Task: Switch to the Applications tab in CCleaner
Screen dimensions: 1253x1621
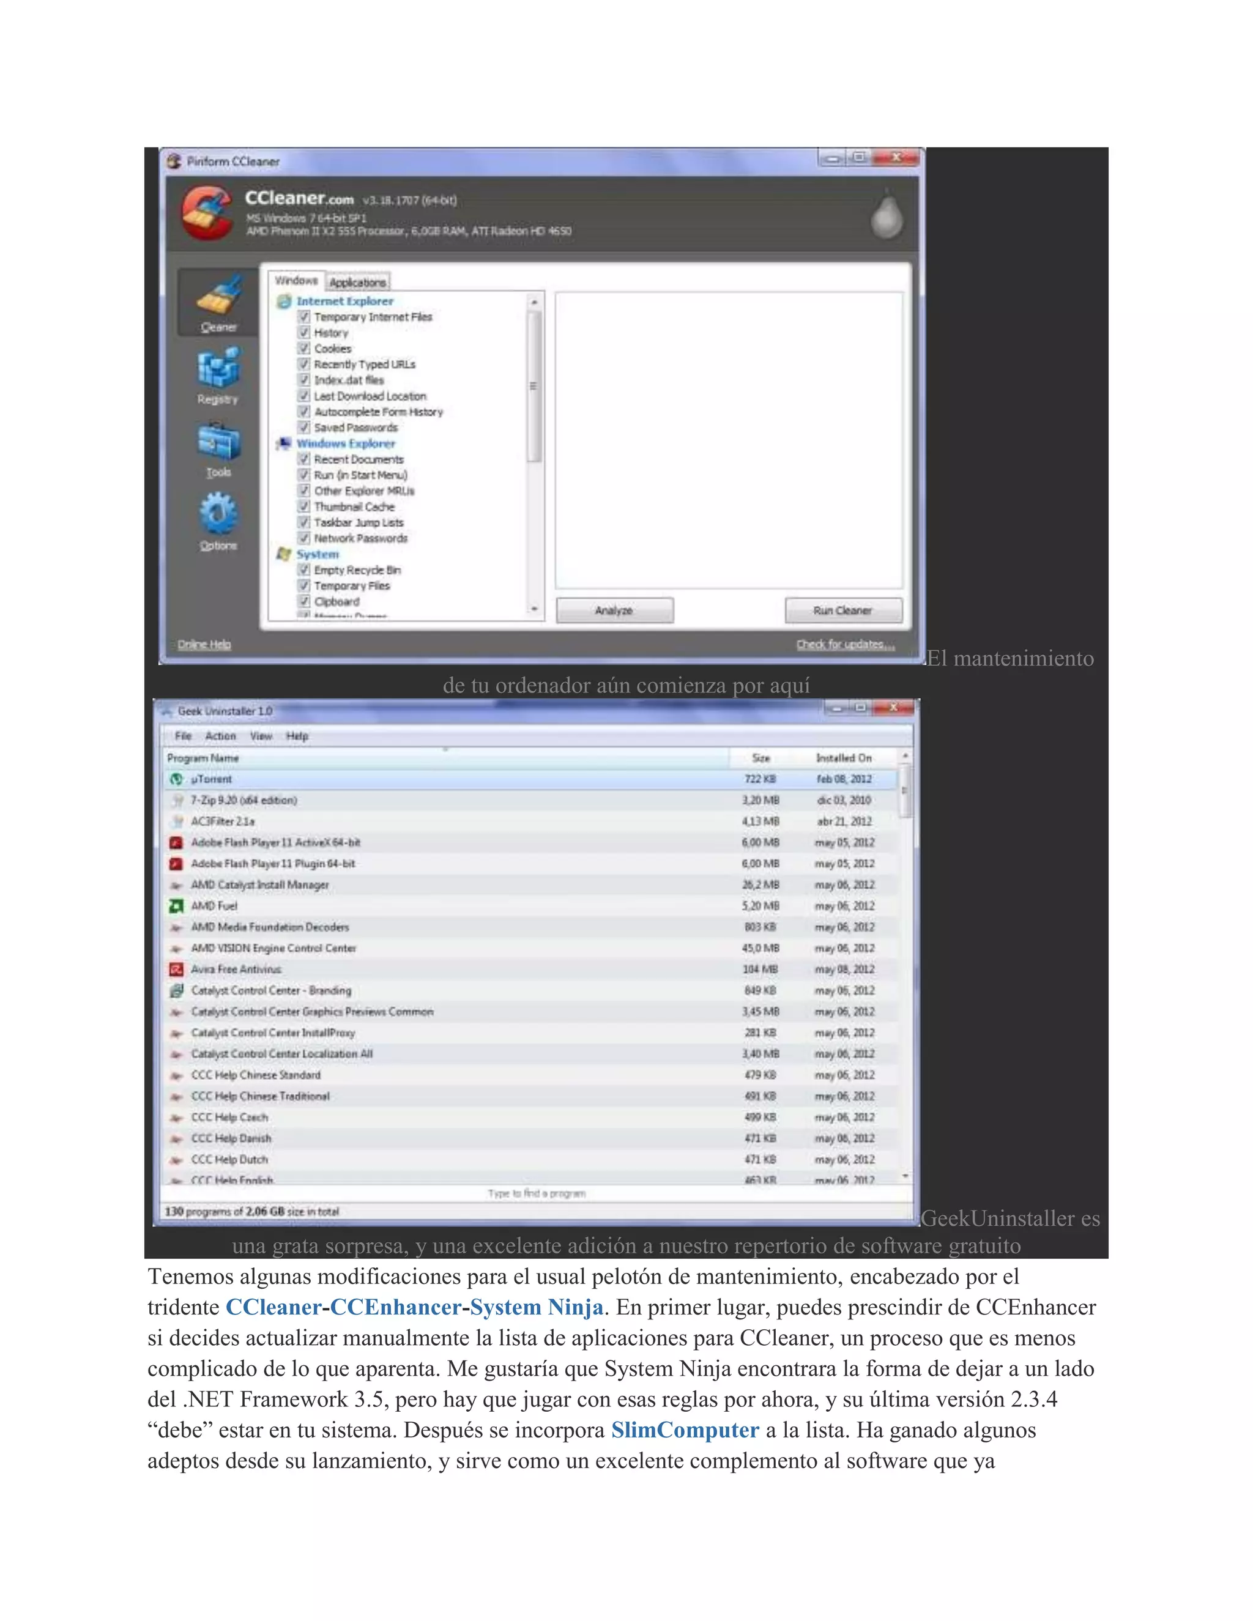Action: pos(358,282)
